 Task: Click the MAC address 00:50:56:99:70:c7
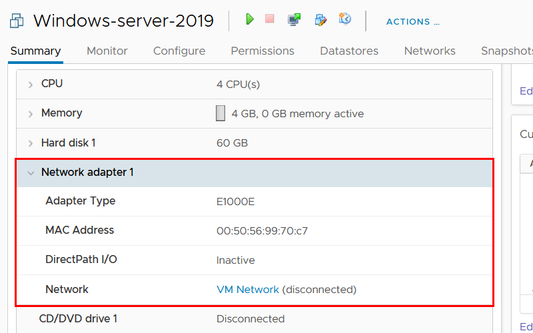point(262,231)
